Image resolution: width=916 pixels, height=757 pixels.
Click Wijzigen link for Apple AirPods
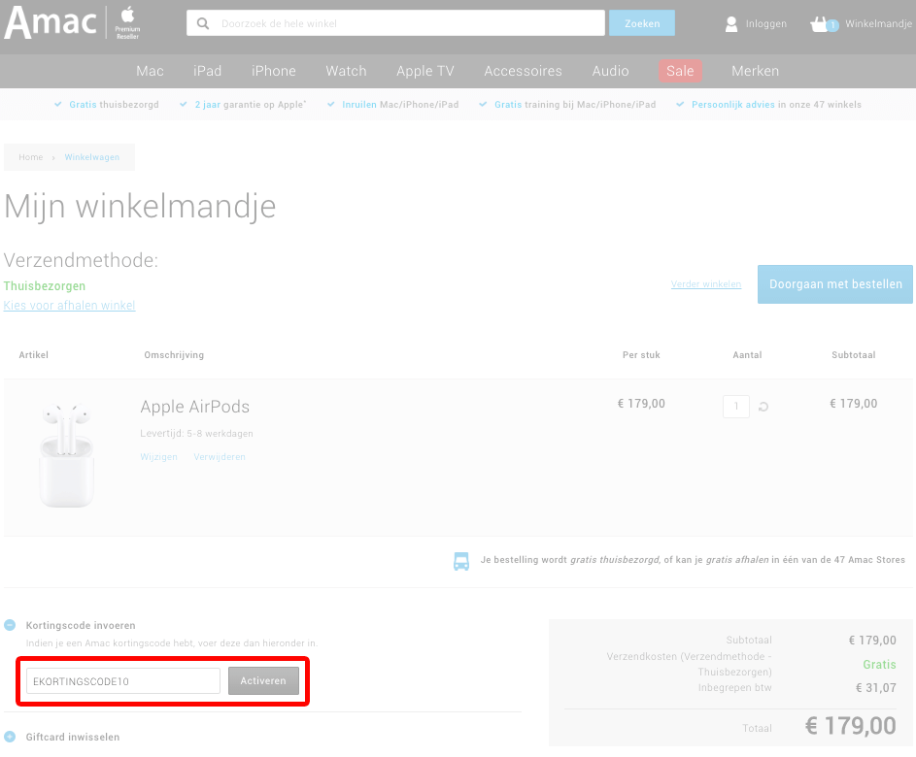point(158,457)
